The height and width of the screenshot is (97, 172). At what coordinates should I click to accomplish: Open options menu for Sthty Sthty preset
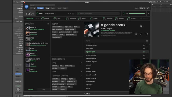[x=147, y=48]
